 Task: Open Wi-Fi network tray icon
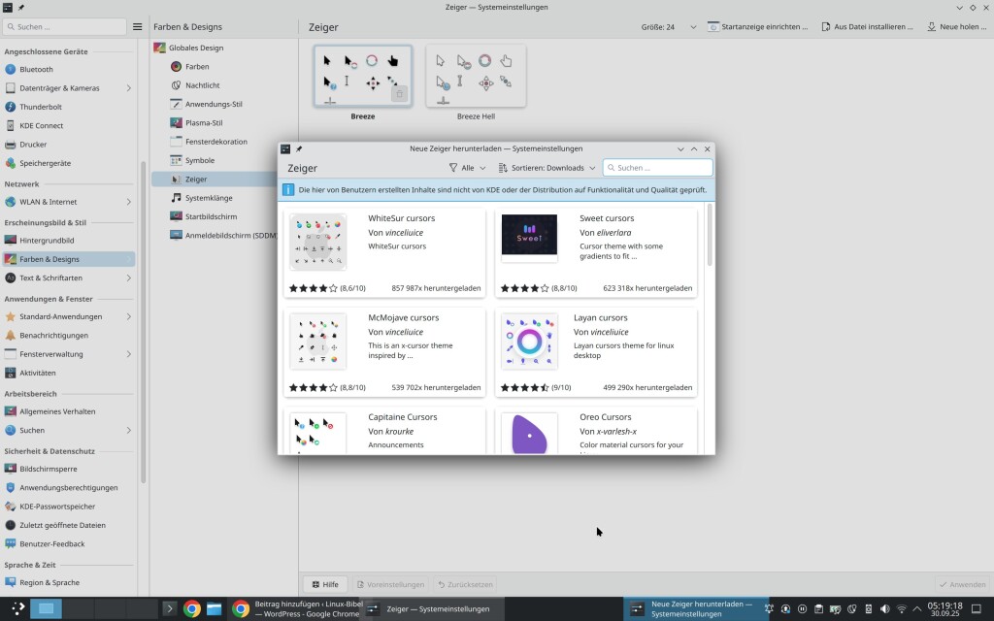coord(902,609)
